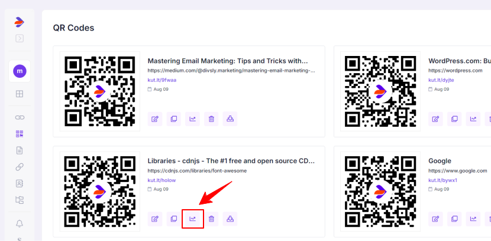Open notifications bell in sidebar

point(20,223)
